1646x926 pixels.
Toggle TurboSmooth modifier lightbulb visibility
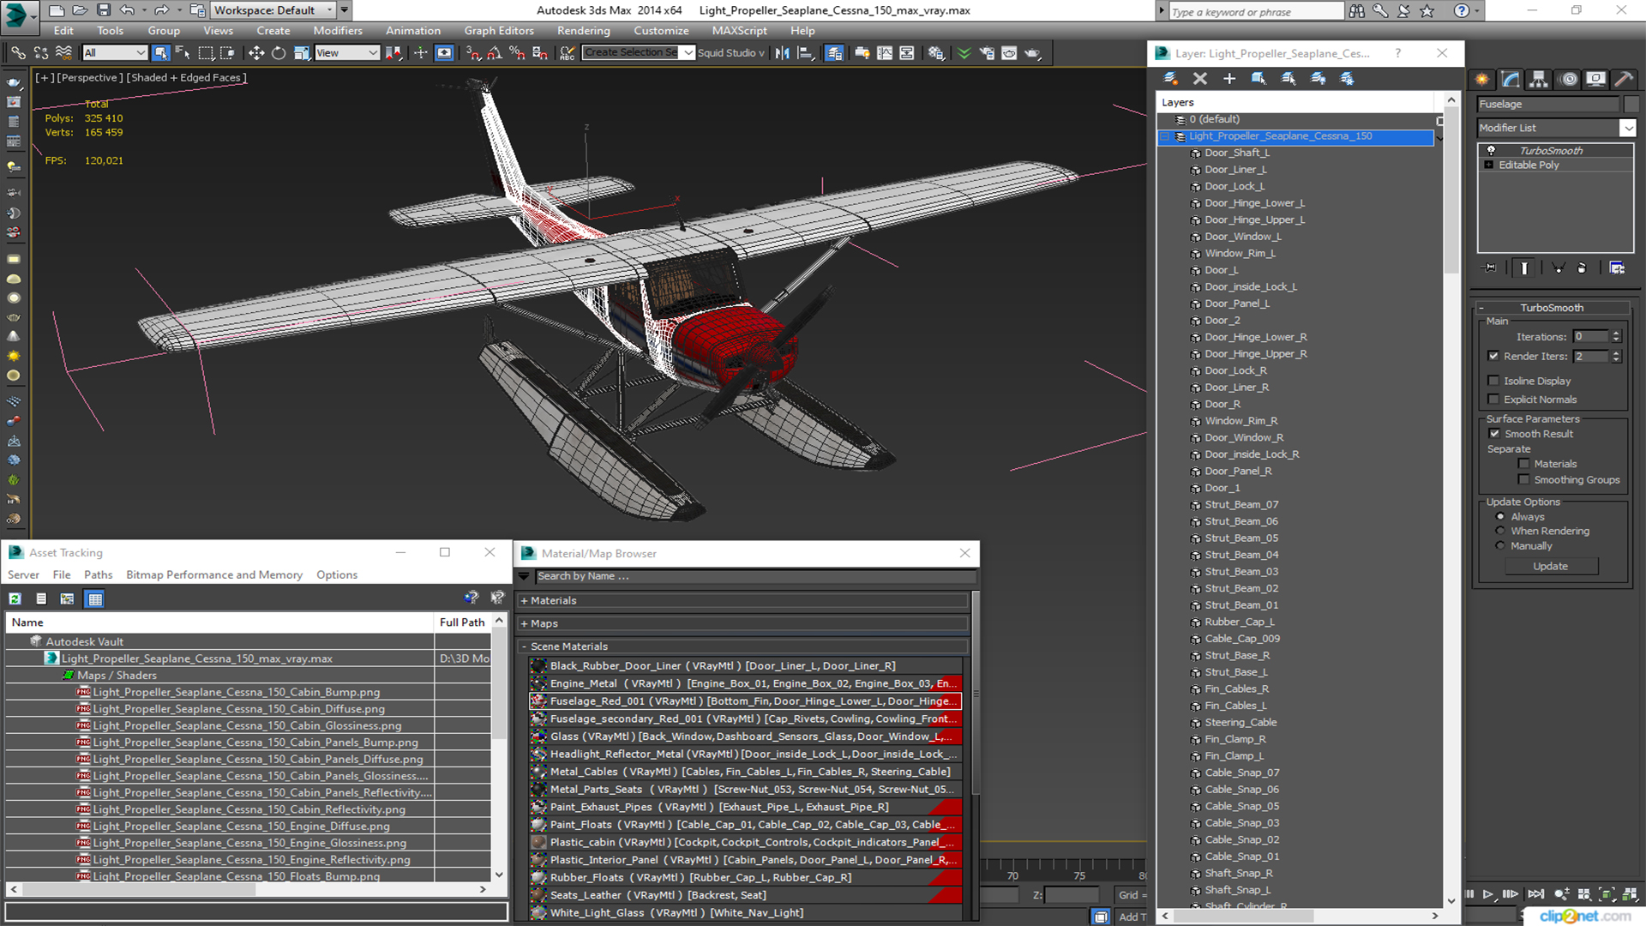pos(1491,150)
